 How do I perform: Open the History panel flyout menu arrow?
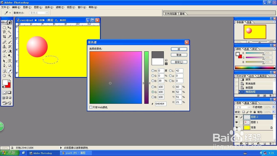(274, 76)
